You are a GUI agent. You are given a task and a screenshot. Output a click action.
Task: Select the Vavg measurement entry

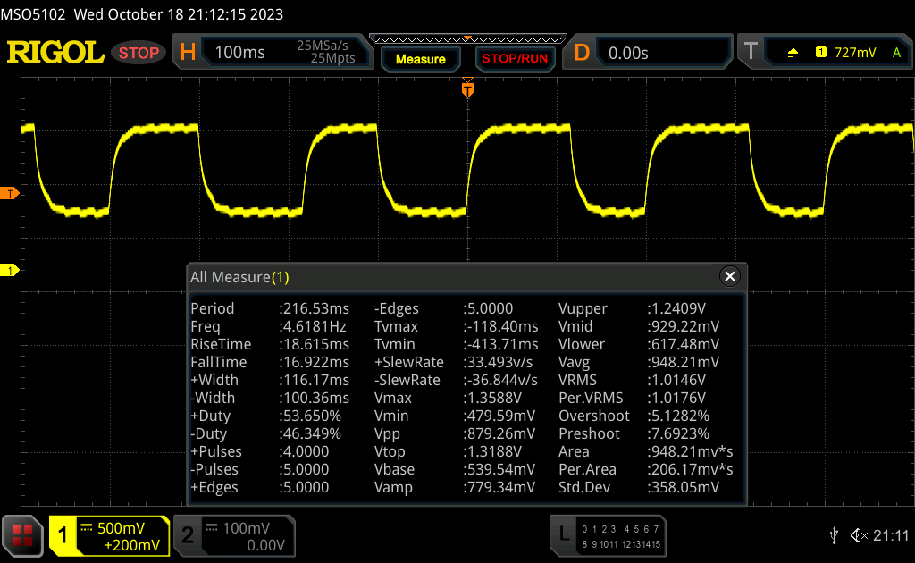639,362
